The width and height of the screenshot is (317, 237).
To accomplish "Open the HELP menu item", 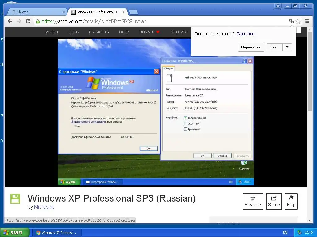I will tap(124, 32).
